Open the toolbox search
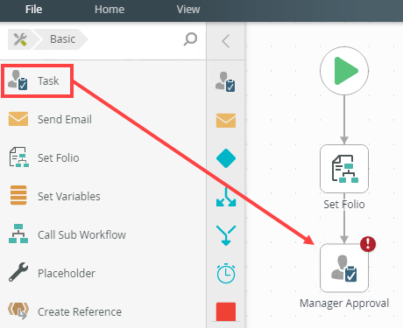 click(190, 39)
